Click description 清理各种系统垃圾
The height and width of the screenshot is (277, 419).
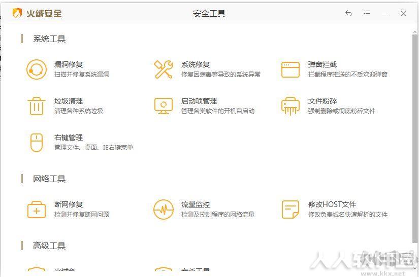click(x=79, y=111)
